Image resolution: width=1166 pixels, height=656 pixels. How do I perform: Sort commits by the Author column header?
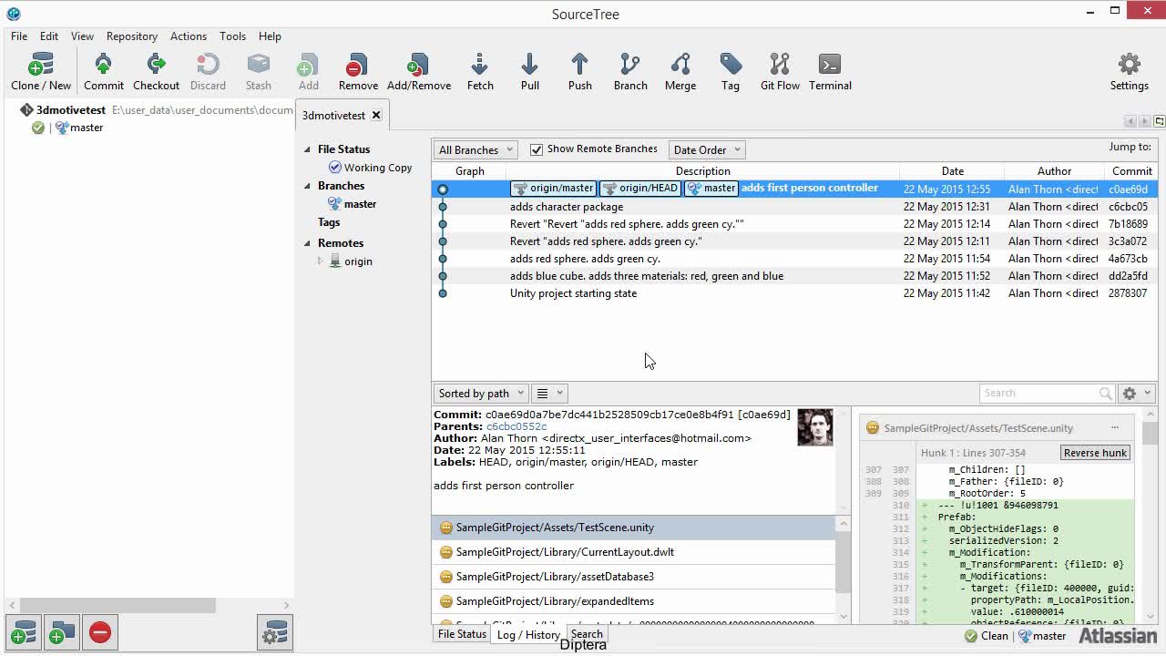pyautogui.click(x=1054, y=171)
